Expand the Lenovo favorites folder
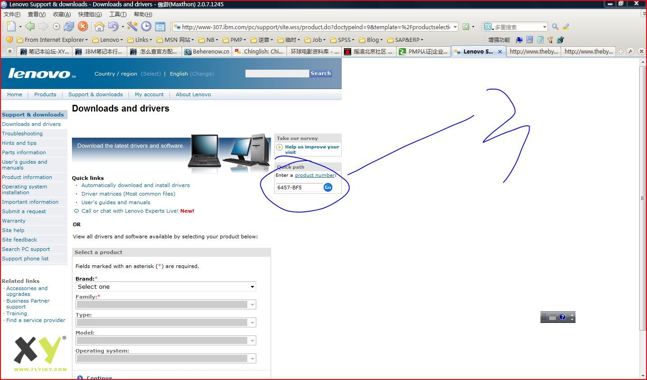This screenshot has height=380, width=647. (107, 40)
